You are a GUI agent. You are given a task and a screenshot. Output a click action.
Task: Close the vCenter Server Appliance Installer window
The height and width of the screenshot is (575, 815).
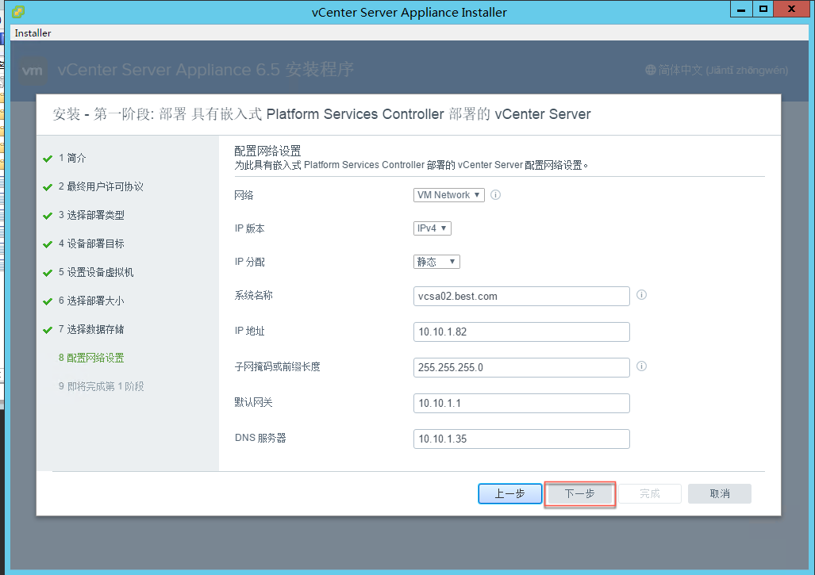pyautogui.click(x=791, y=10)
